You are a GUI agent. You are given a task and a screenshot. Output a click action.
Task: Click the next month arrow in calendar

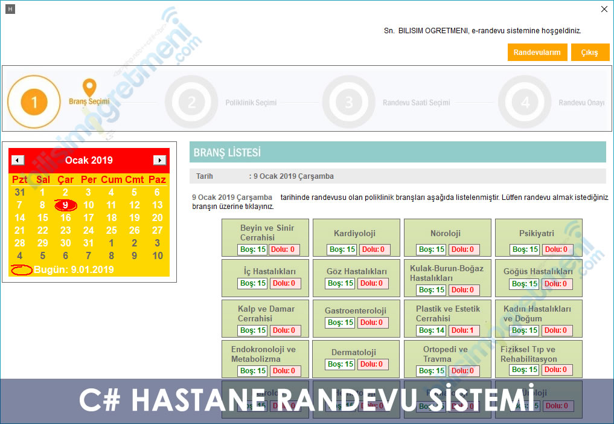[159, 160]
